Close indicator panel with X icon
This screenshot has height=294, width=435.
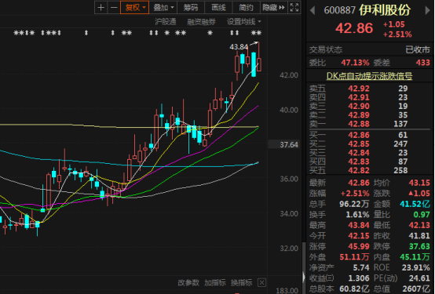point(261,283)
